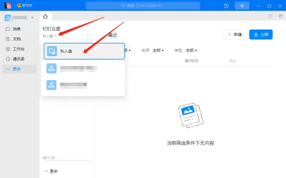Click the blue plus button in title bar
Viewport: 286px width, 178px height.
(242, 6)
